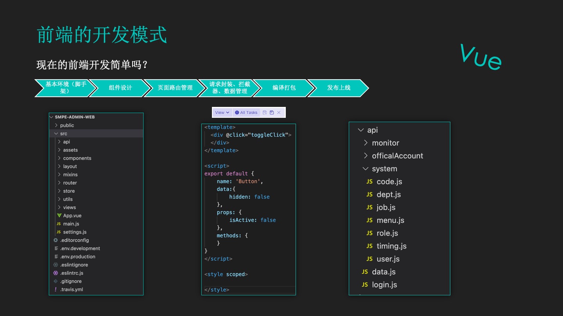This screenshot has height=316, width=563.
Task: Collapse the api folder in the right panel
Action: tap(361, 130)
